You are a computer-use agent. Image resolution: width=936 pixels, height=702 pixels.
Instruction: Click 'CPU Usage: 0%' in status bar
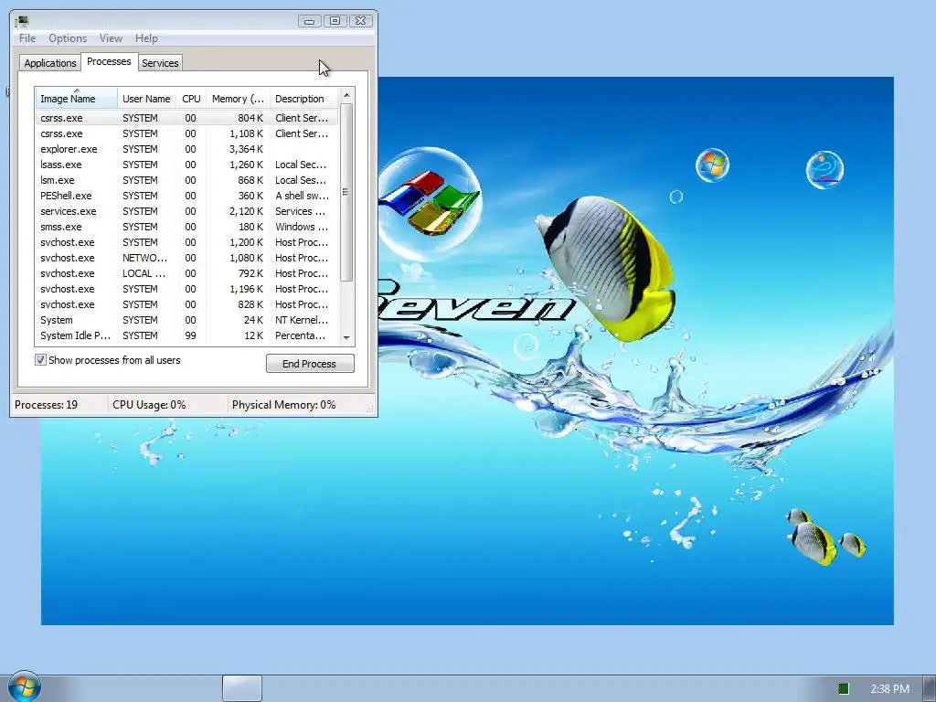pos(149,404)
